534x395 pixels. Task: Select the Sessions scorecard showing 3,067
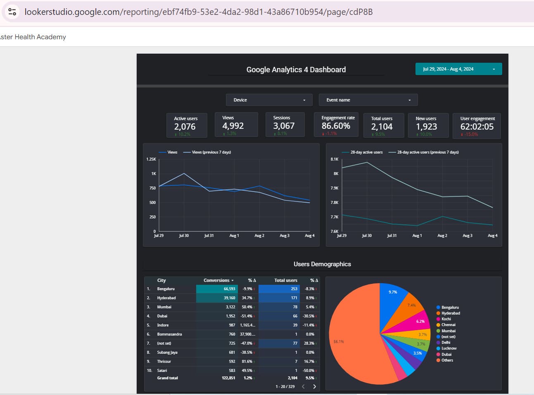[x=285, y=125]
